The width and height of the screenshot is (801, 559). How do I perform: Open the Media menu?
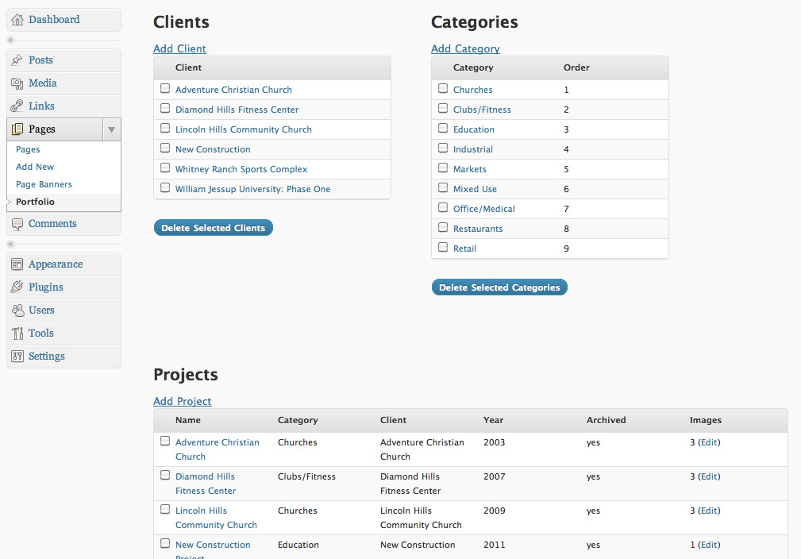[x=42, y=83]
